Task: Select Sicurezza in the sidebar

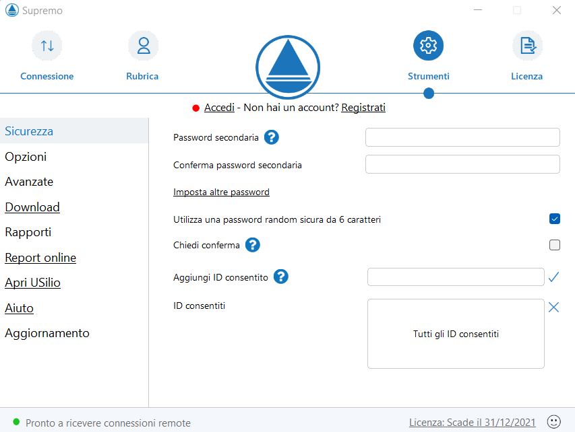Action: 74,131
